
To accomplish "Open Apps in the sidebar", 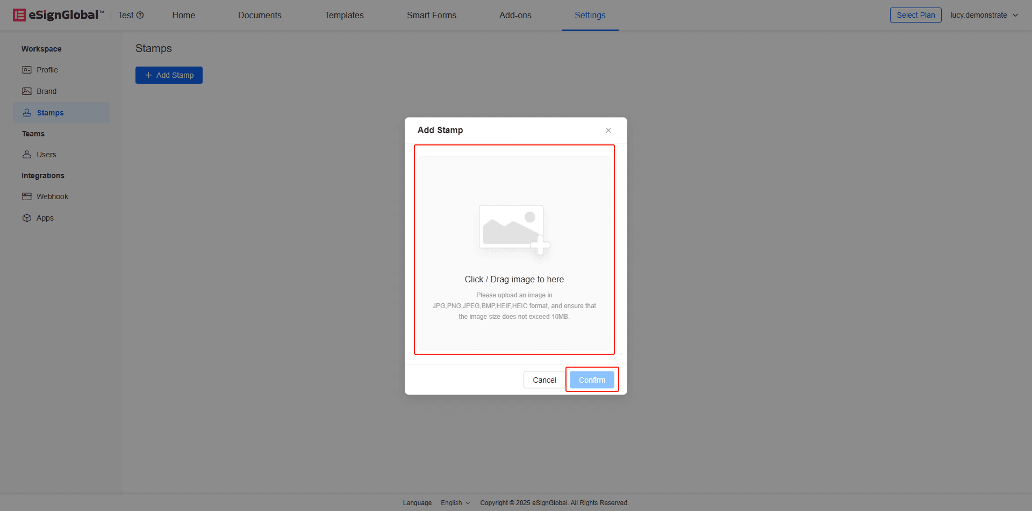I will click(x=45, y=218).
